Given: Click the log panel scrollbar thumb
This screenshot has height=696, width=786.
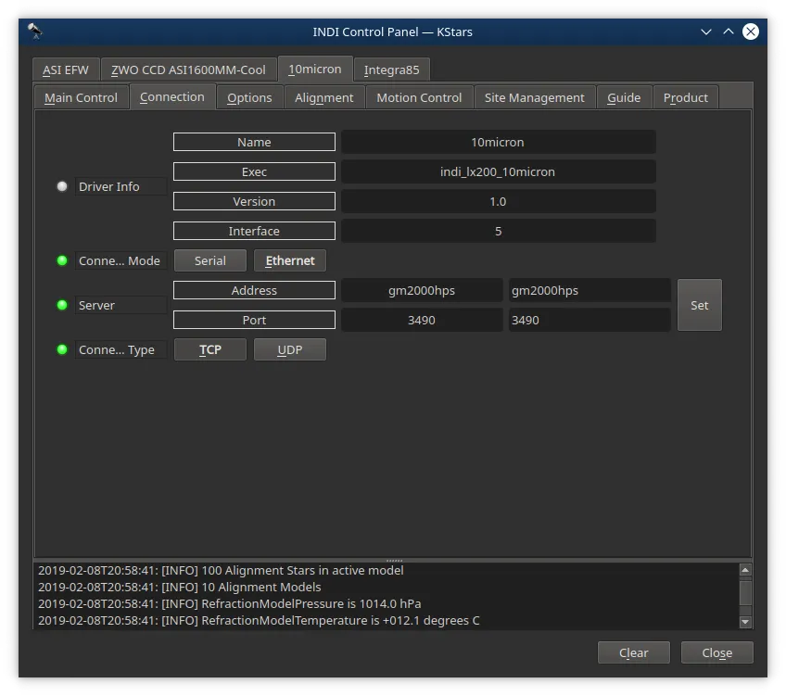Looking at the screenshot, I should pos(745,593).
